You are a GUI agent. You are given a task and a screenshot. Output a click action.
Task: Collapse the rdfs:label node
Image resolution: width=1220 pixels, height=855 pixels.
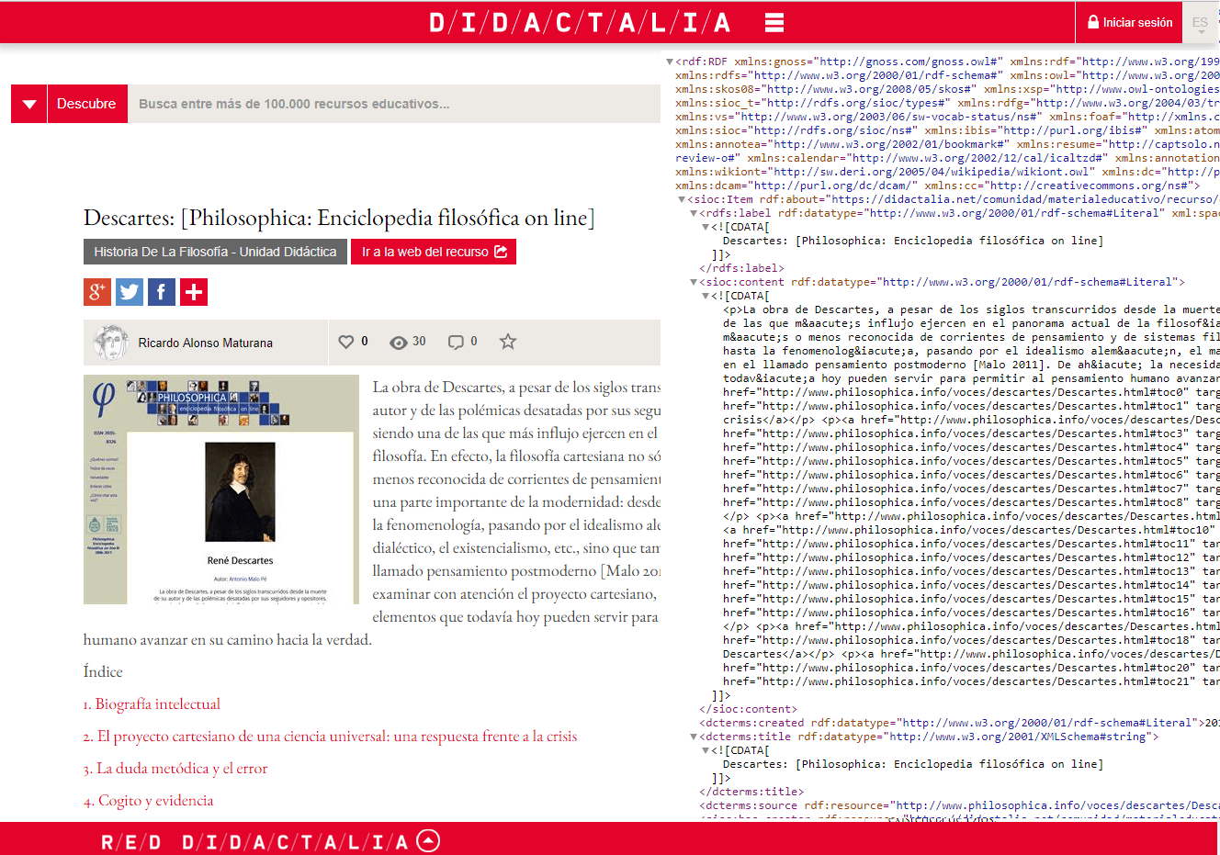tap(694, 213)
